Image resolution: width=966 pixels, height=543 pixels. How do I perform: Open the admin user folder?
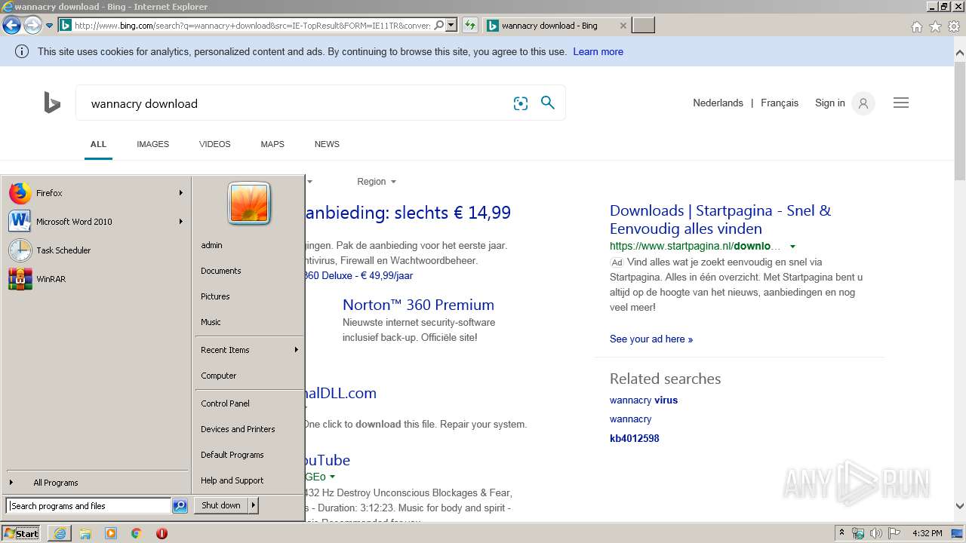pos(248,245)
